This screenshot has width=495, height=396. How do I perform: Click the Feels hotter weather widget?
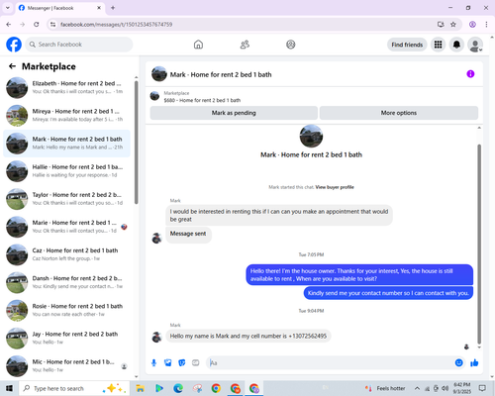385,388
